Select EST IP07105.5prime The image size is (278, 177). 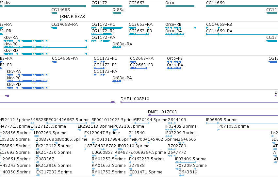click(233, 126)
